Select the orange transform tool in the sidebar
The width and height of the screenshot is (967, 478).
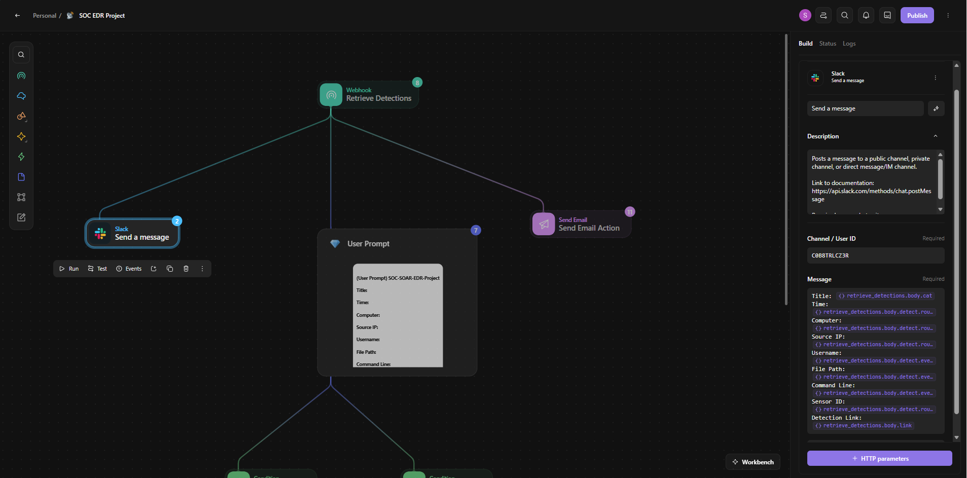[x=21, y=116]
